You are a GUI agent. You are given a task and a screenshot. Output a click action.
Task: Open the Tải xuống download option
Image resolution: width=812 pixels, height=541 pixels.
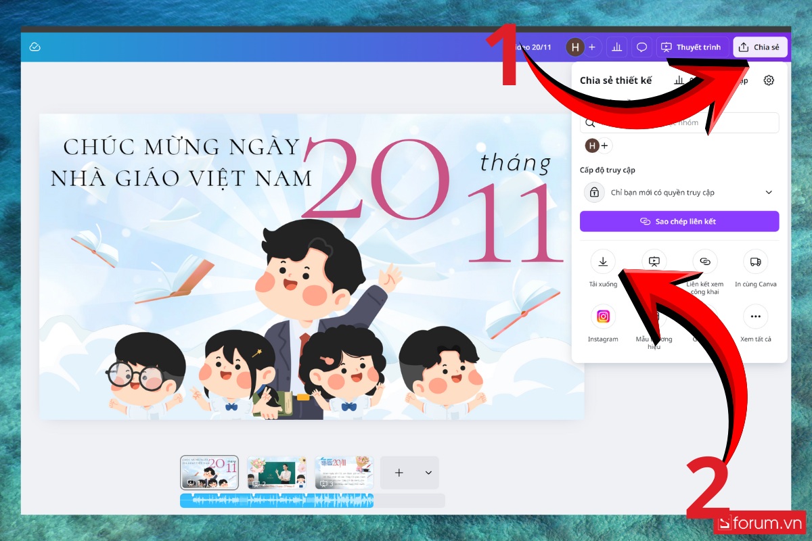point(603,261)
